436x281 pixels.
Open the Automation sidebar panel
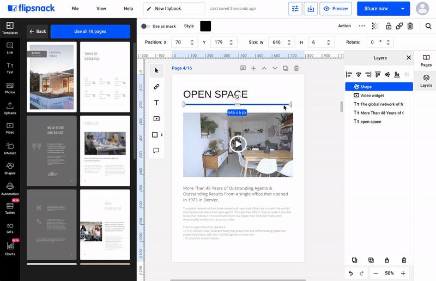(10, 189)
